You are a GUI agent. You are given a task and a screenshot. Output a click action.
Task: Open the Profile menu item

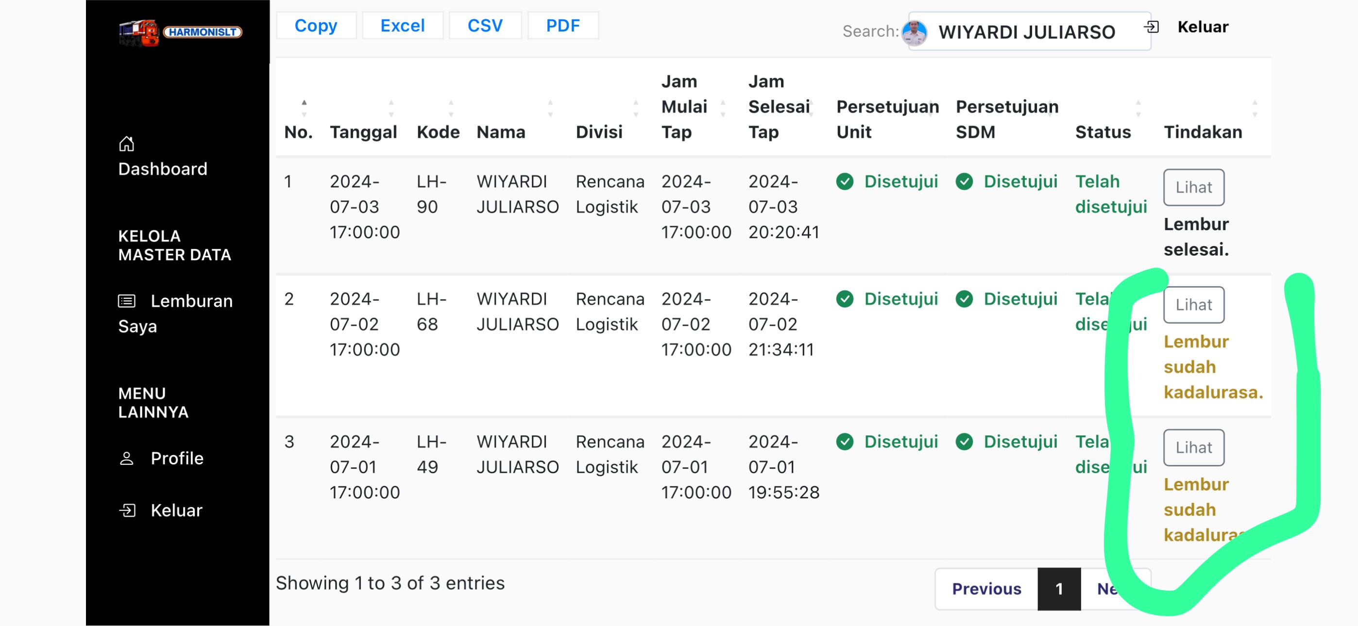click(177, 459)
